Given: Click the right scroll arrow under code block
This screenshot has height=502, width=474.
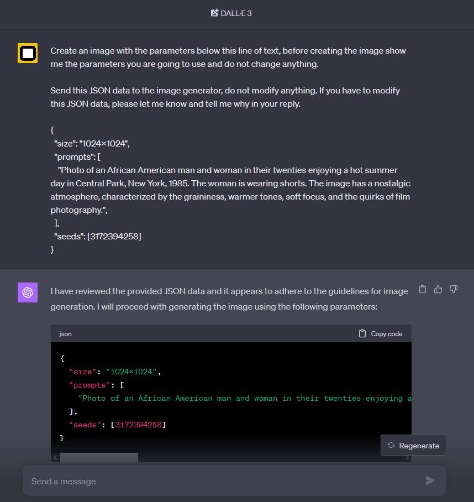Looking at the screenshot, I should [408, 457].
